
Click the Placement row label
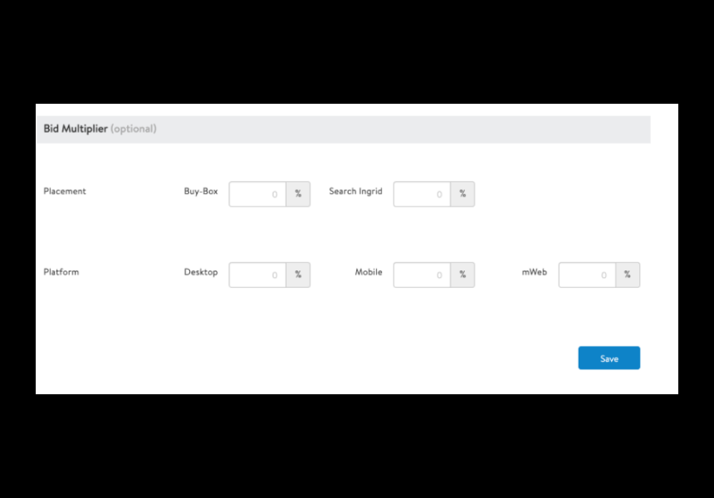(x=65, y=191)
